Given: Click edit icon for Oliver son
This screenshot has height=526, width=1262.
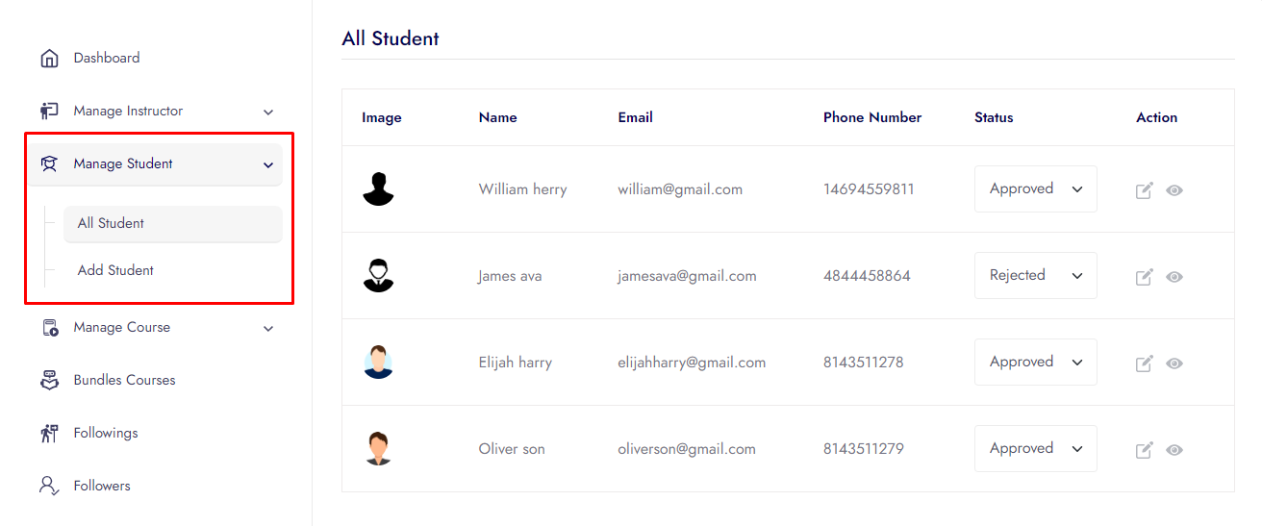Looking at the screenshot, I should (1144, 450).
